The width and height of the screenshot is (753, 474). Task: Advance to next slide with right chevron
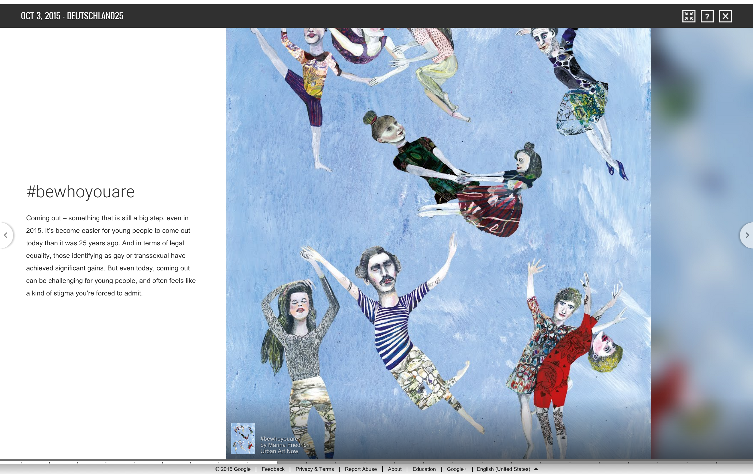click(x=747, y=235)
